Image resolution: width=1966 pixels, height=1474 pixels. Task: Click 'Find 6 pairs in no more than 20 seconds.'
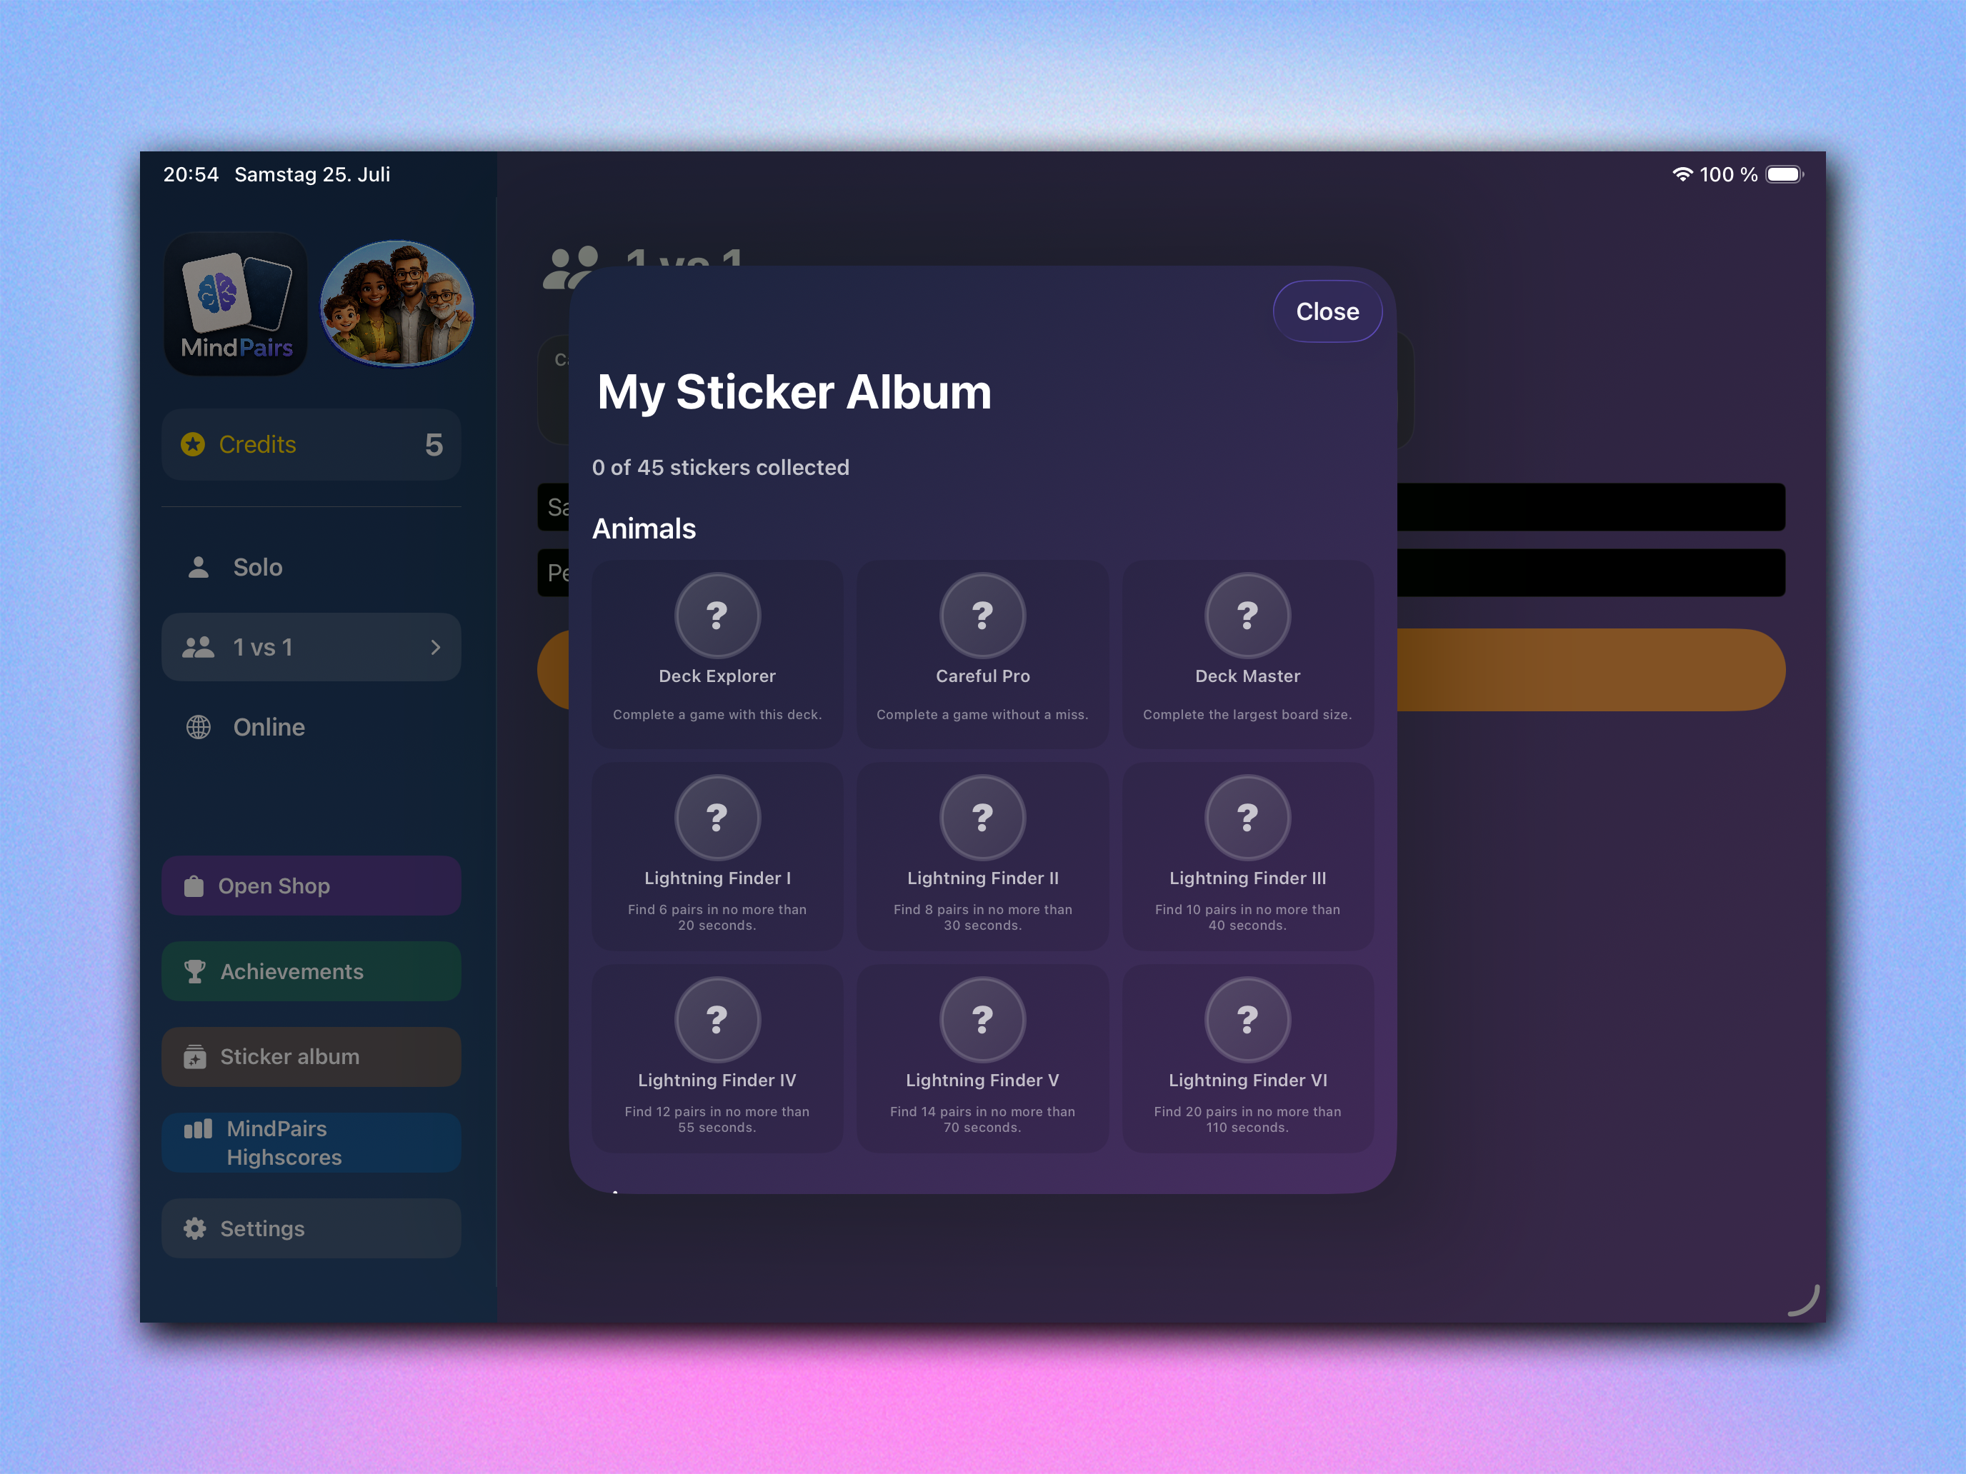pos(717,917)
